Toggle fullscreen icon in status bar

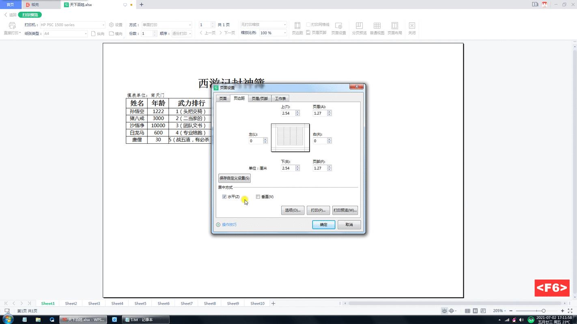tap(571, 311)
